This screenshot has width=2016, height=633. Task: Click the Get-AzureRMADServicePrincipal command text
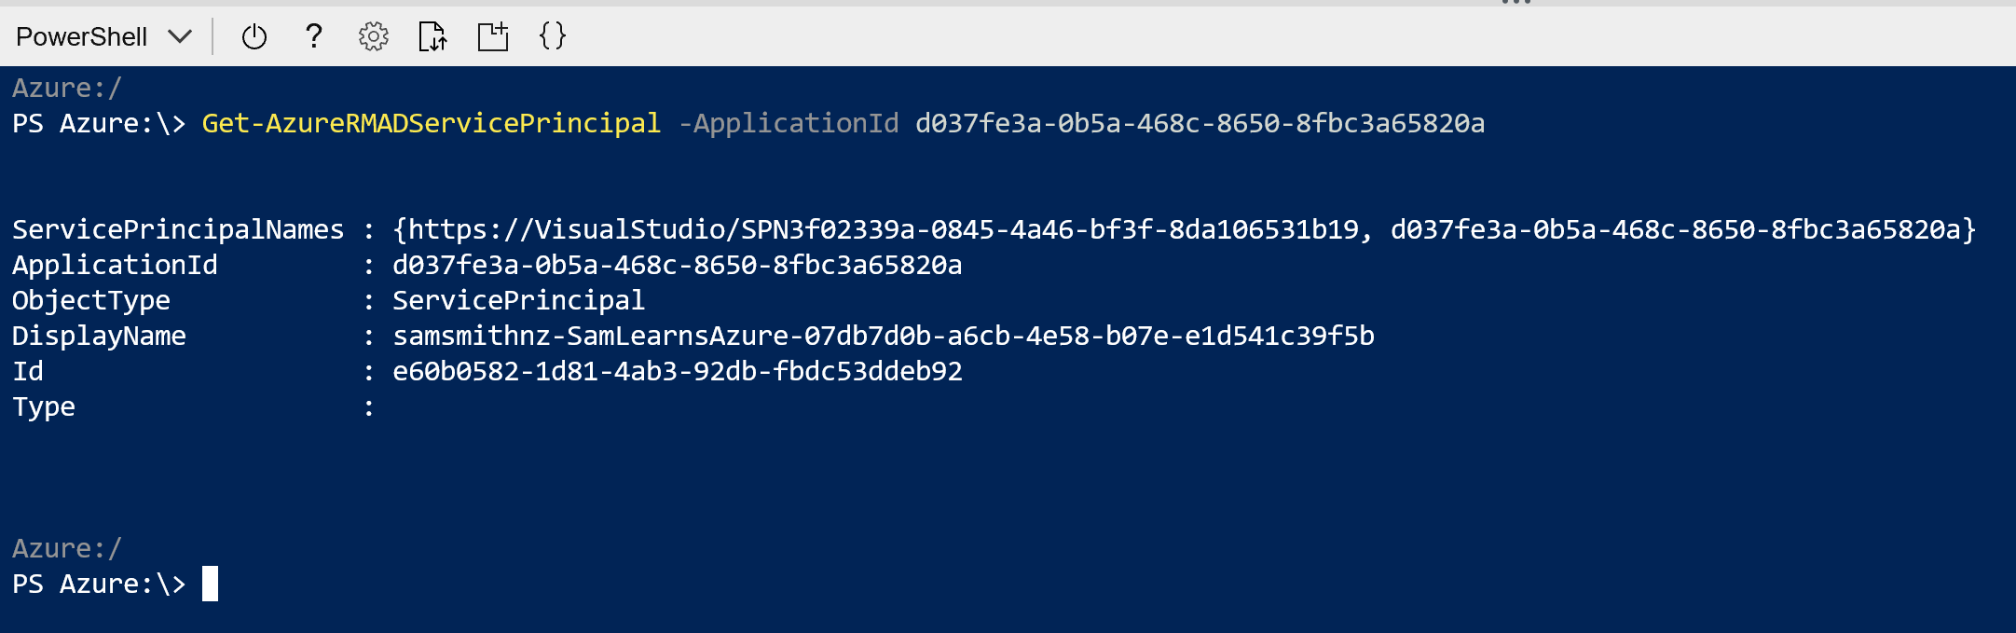pyautogui.click(x=431, y=124)
